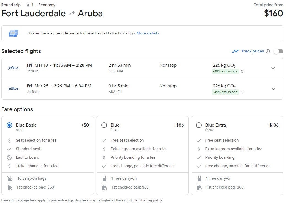Open the JetBlue bag policy link

(x=148, y=200)
